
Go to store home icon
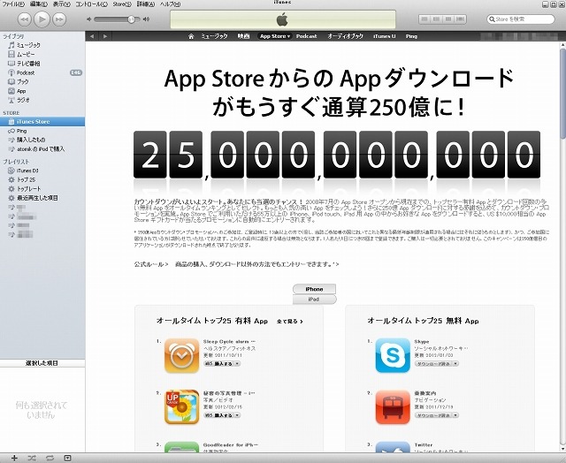click(x=191, y=36)
